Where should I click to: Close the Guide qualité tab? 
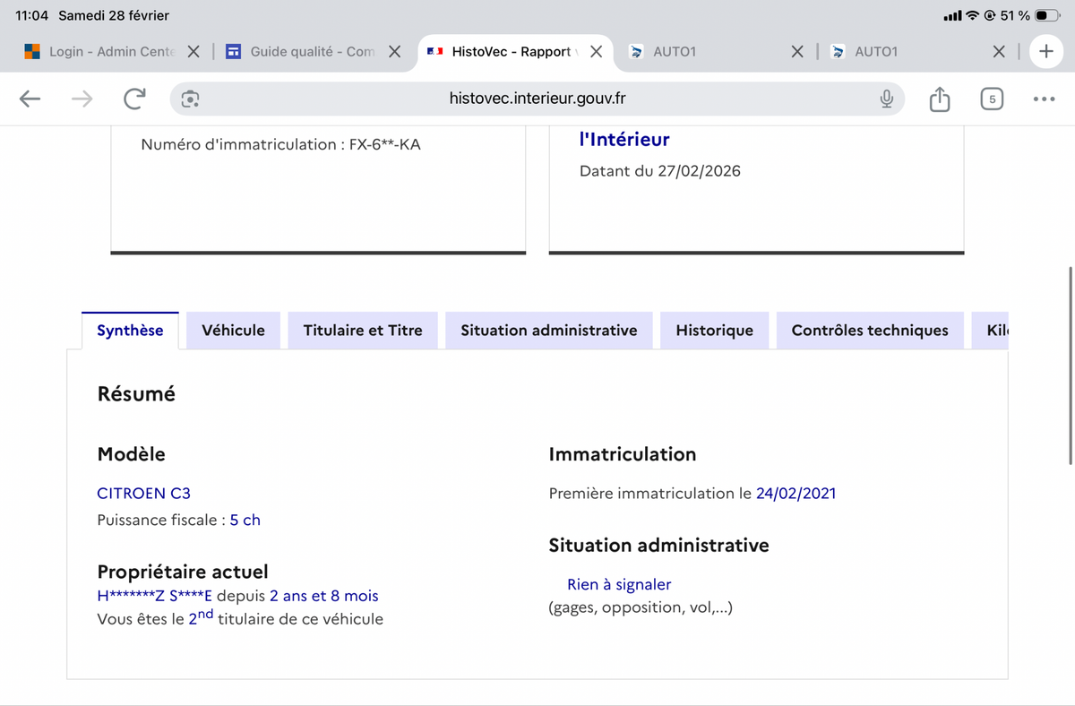pos(394,52)
